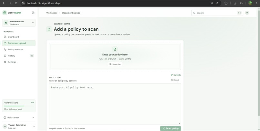Click the 'Drop your policy here' area
Image resolution: width=260 pixels, height=131 pixels.
(115, 56)
